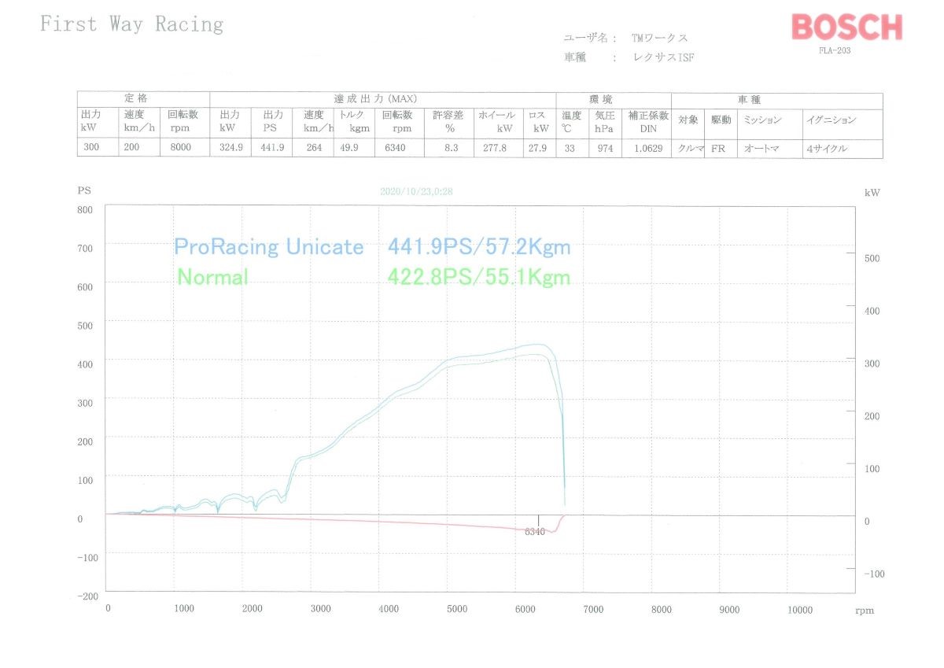Image resolution: width=944 pixels, height=668 pixels.
Task: Click the FLA-203 label under the BOSCH logo
Action: coord(835,50)
